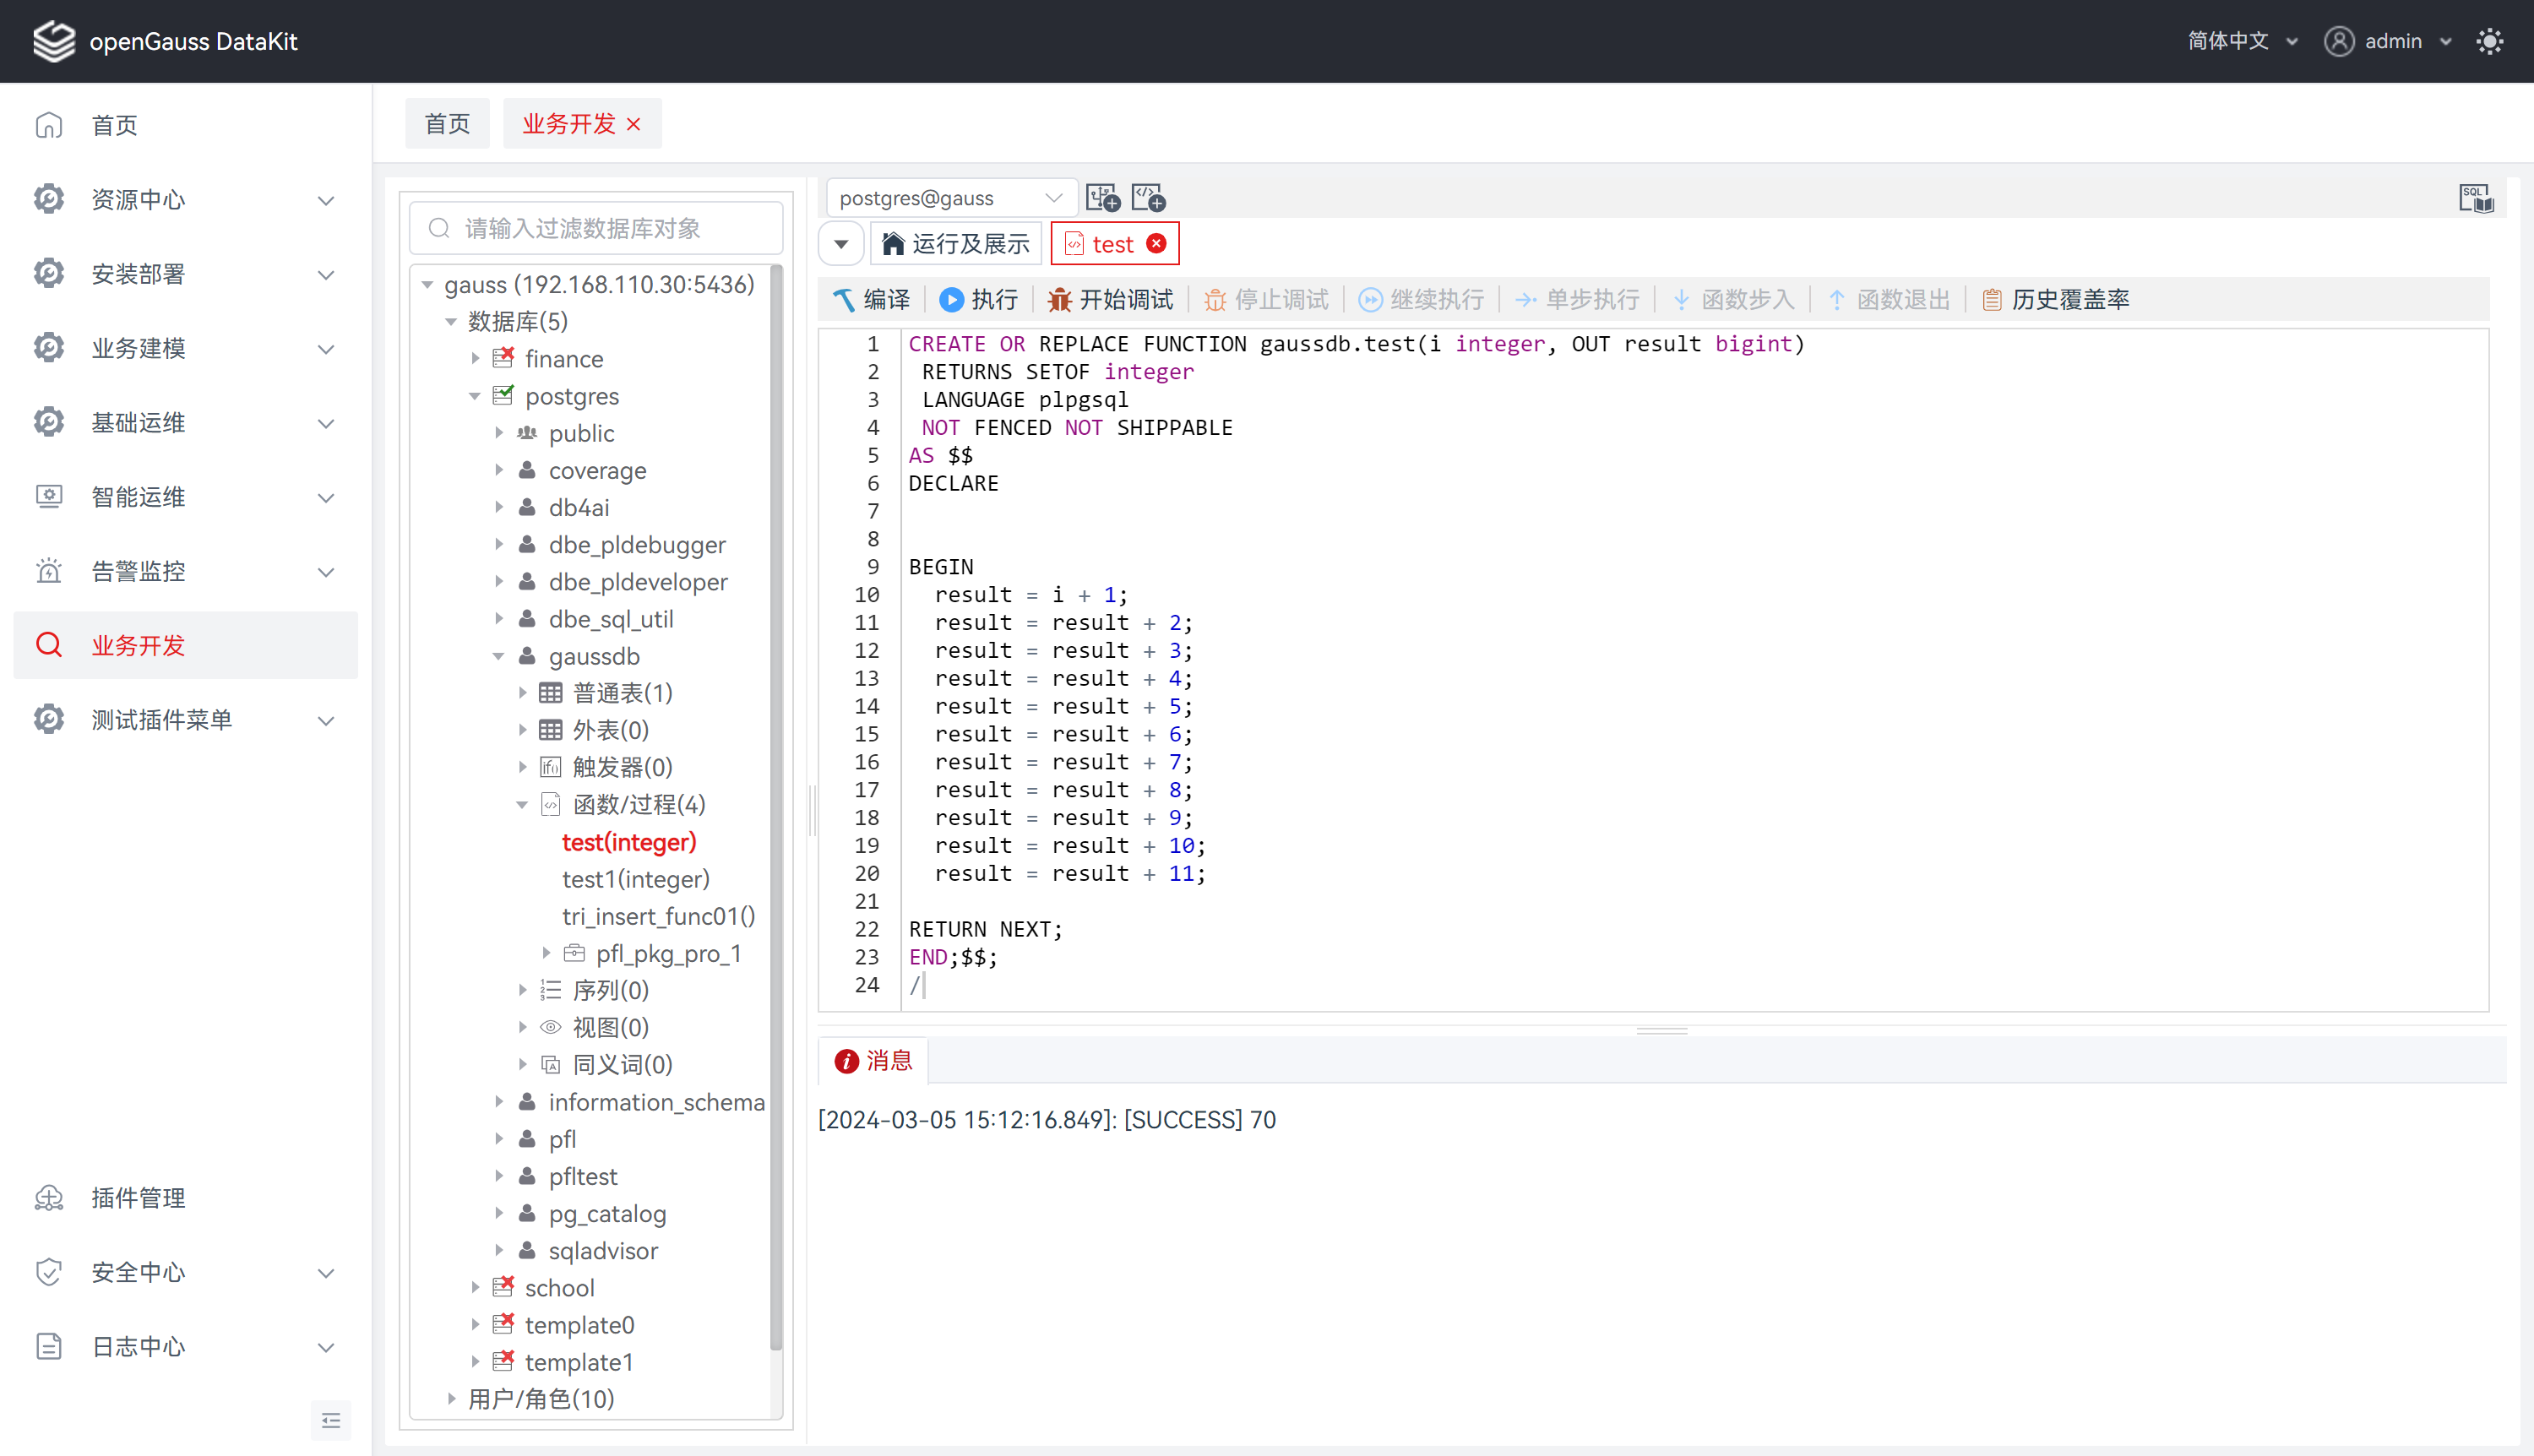2534x1456 pixels.
Task: Select the 运行及展示 editor tab
Action: 956,243
